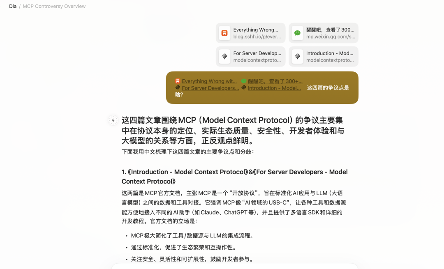
Task: Click the MCP Controversy Overview breadcrumb title
Action: 54,6
